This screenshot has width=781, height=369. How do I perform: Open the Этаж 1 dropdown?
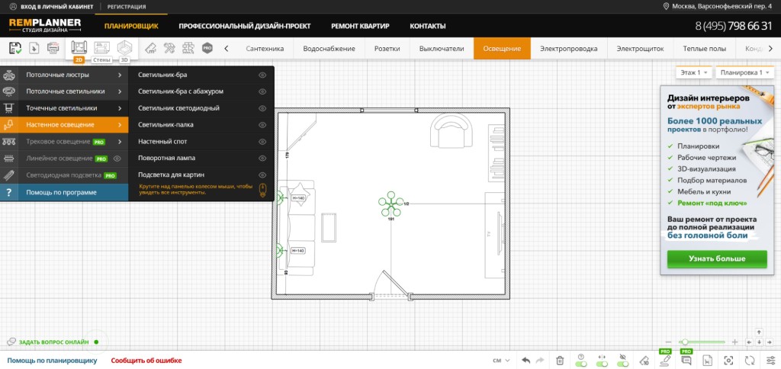point(694,72)
